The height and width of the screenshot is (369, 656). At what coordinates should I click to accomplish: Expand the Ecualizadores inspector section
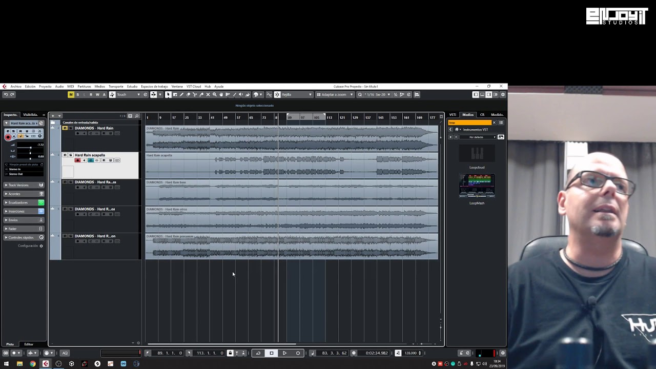click(x=24, y=202)
